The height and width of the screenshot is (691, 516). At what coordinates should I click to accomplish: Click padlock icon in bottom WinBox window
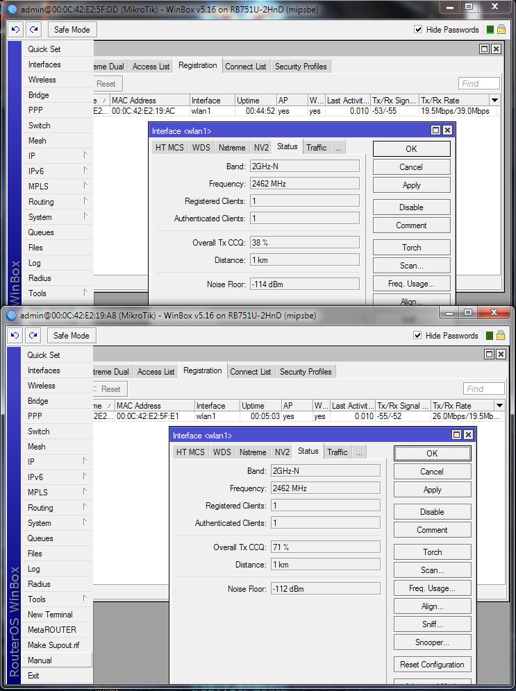[501, 335]
